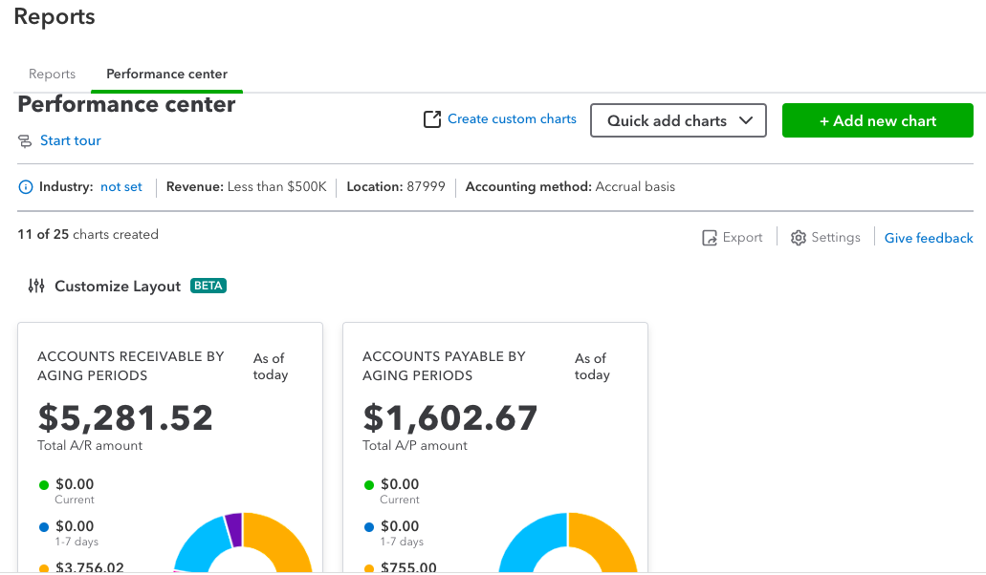
Task: Click the $755.00 value in A/P card
Action: click(x=408, y=566)
